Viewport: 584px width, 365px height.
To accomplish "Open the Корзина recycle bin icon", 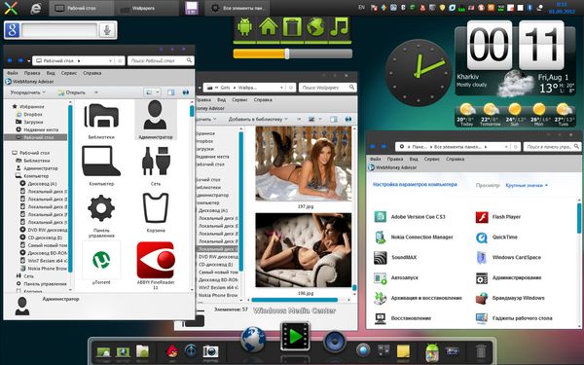I will tap(156, 208).
